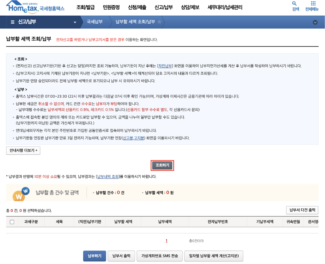The width and height of the screenshot is (325, 264).
Task: Click 납부서 다건 출력 button
Action: 302,210
